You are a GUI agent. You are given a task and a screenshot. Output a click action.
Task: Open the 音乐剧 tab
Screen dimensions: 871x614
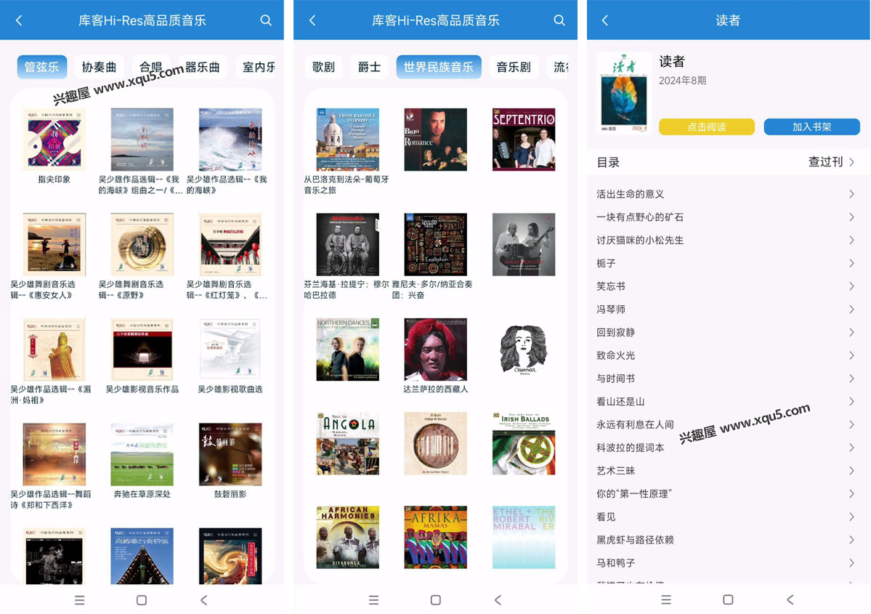(514, 68)
